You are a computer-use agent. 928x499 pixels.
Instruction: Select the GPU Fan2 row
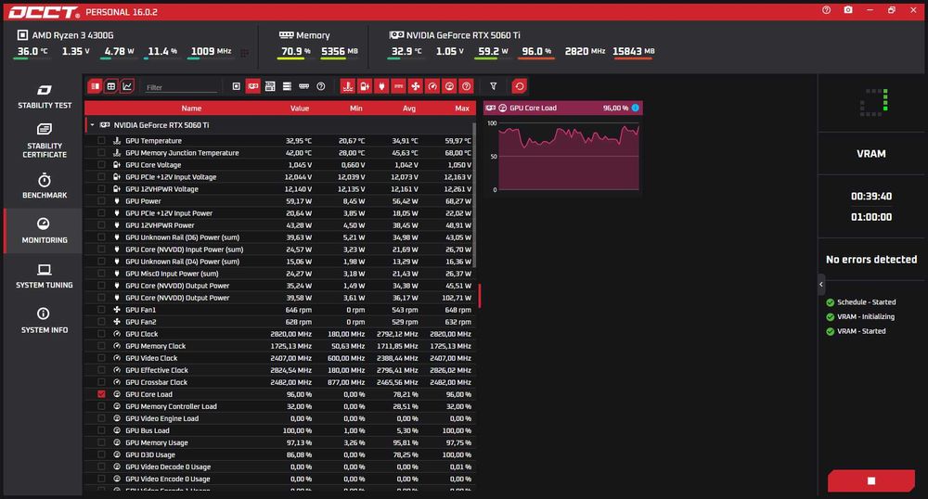point(279,322)
